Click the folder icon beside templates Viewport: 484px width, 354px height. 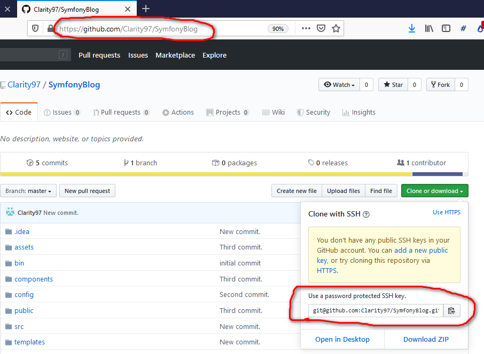9,342
